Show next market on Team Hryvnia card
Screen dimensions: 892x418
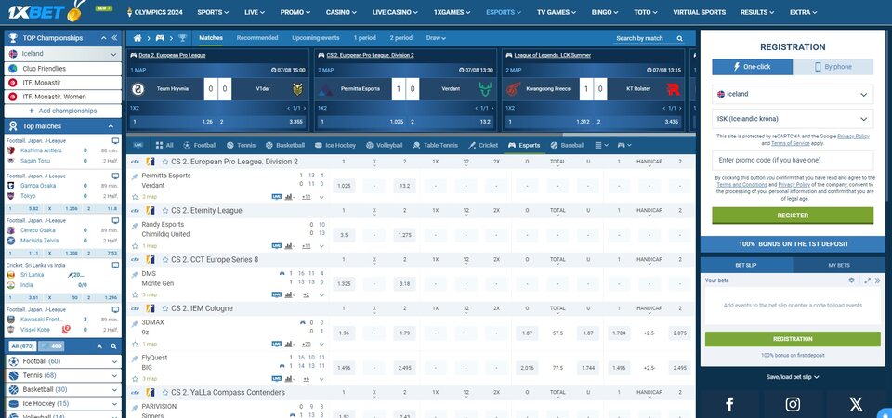pyautogui.click(x=305, y=108)
